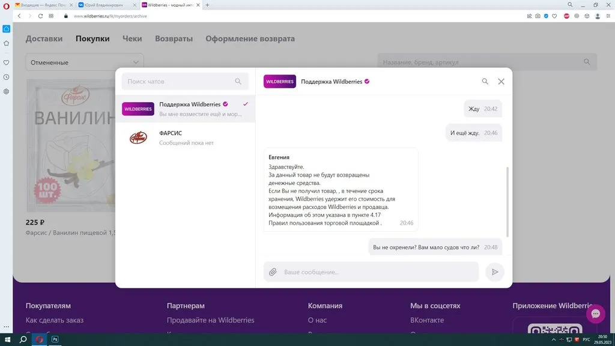Open the Как сделать заказ footer link
The height and width of the screenshot is (346, 615).
point(55,320)
